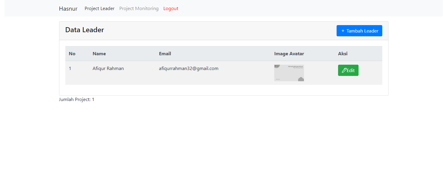The width and height of the screenshot is (447, 179).
Task: Go to Project Monitoring page
Action: coord(139,9)
